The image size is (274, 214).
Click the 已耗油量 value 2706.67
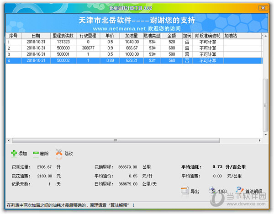(44, 167)
